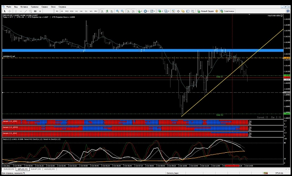
Task: Set timeframe to M30
Action: [x=71, y=11]
